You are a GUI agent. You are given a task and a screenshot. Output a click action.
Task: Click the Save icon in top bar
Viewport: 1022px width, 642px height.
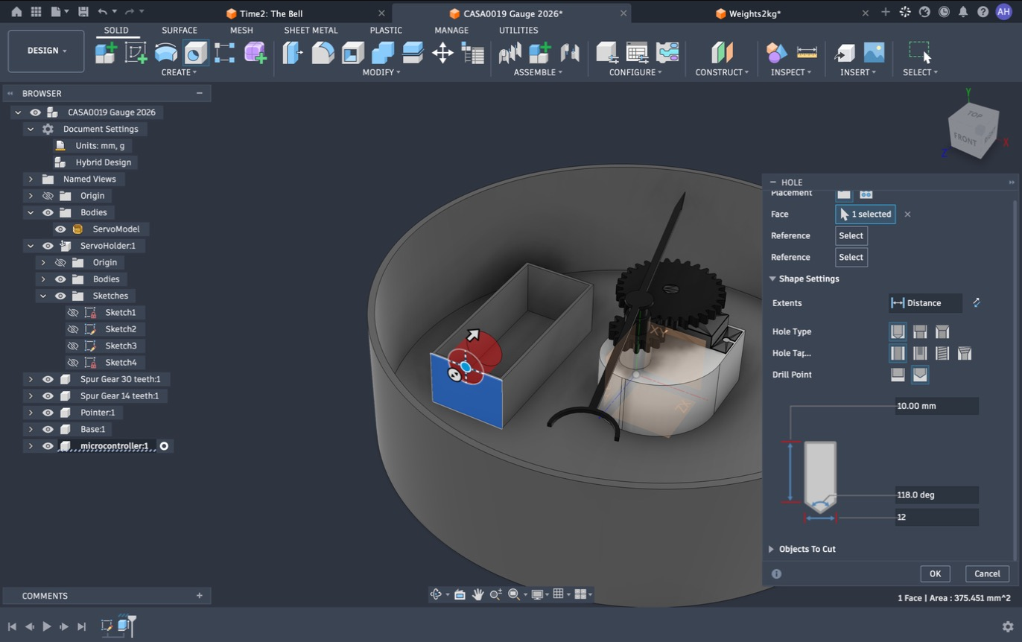83,12
